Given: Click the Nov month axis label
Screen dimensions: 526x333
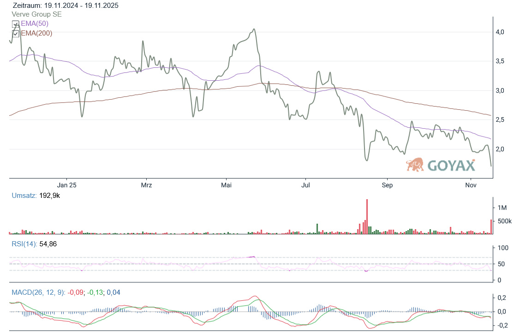Looking at the screenshot, I should [471, 185].
